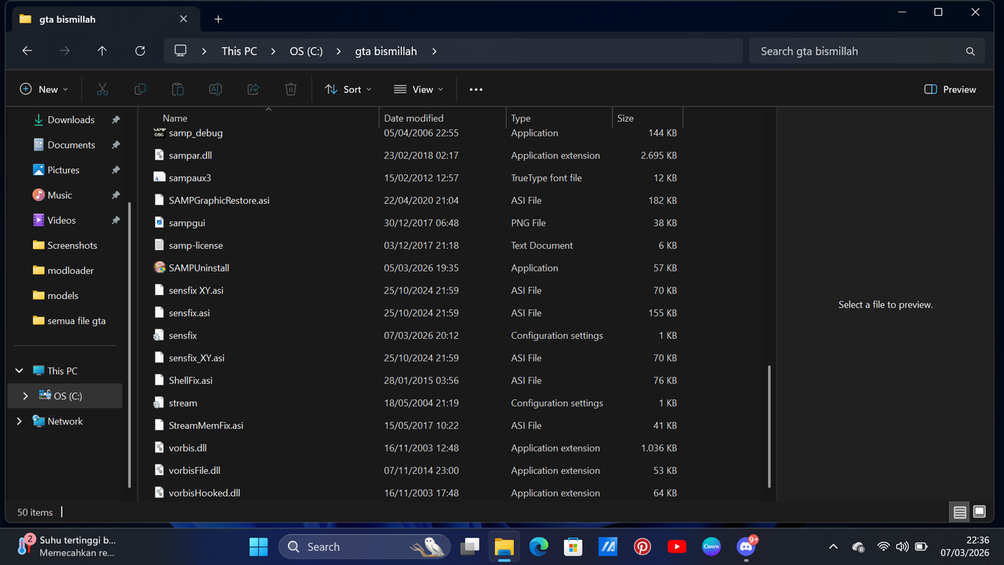Expand the Network tree node

point(20,421)
